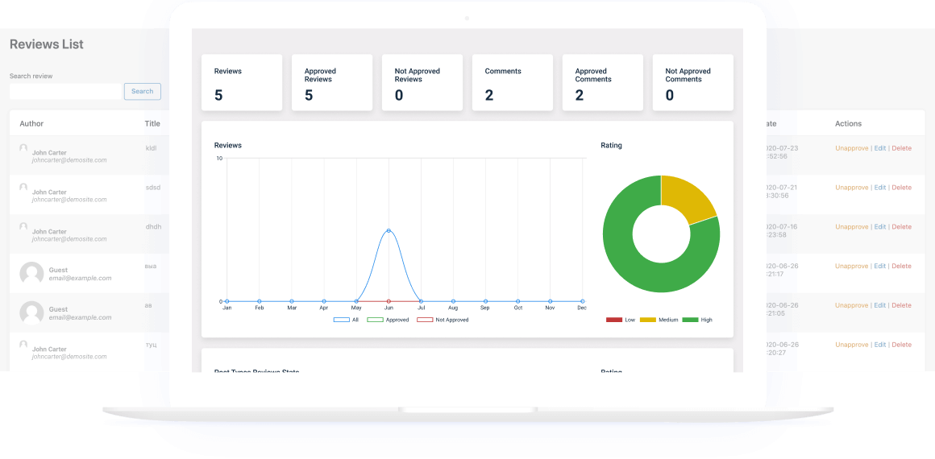Screen dimensions: 935x459
Task: Click the Guest avatar in the выа review row
Action: (x=31, y=274)
